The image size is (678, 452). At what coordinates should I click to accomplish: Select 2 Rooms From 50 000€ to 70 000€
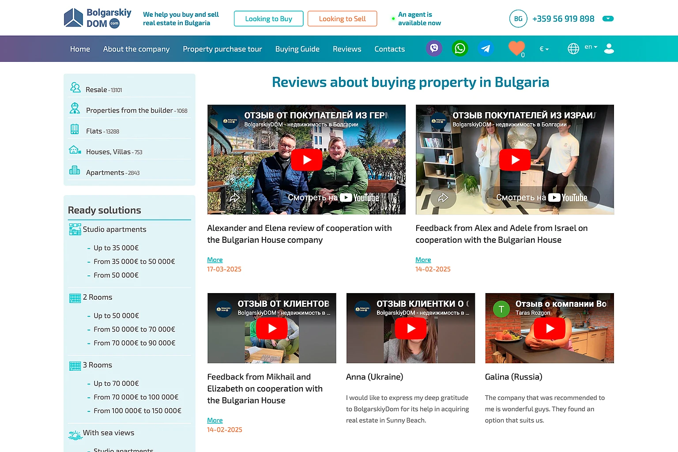[x=134, y=330]
